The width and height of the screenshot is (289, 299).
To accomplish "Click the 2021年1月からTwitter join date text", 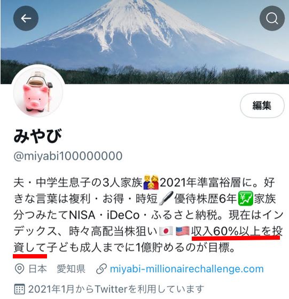I will coord(116,289).
